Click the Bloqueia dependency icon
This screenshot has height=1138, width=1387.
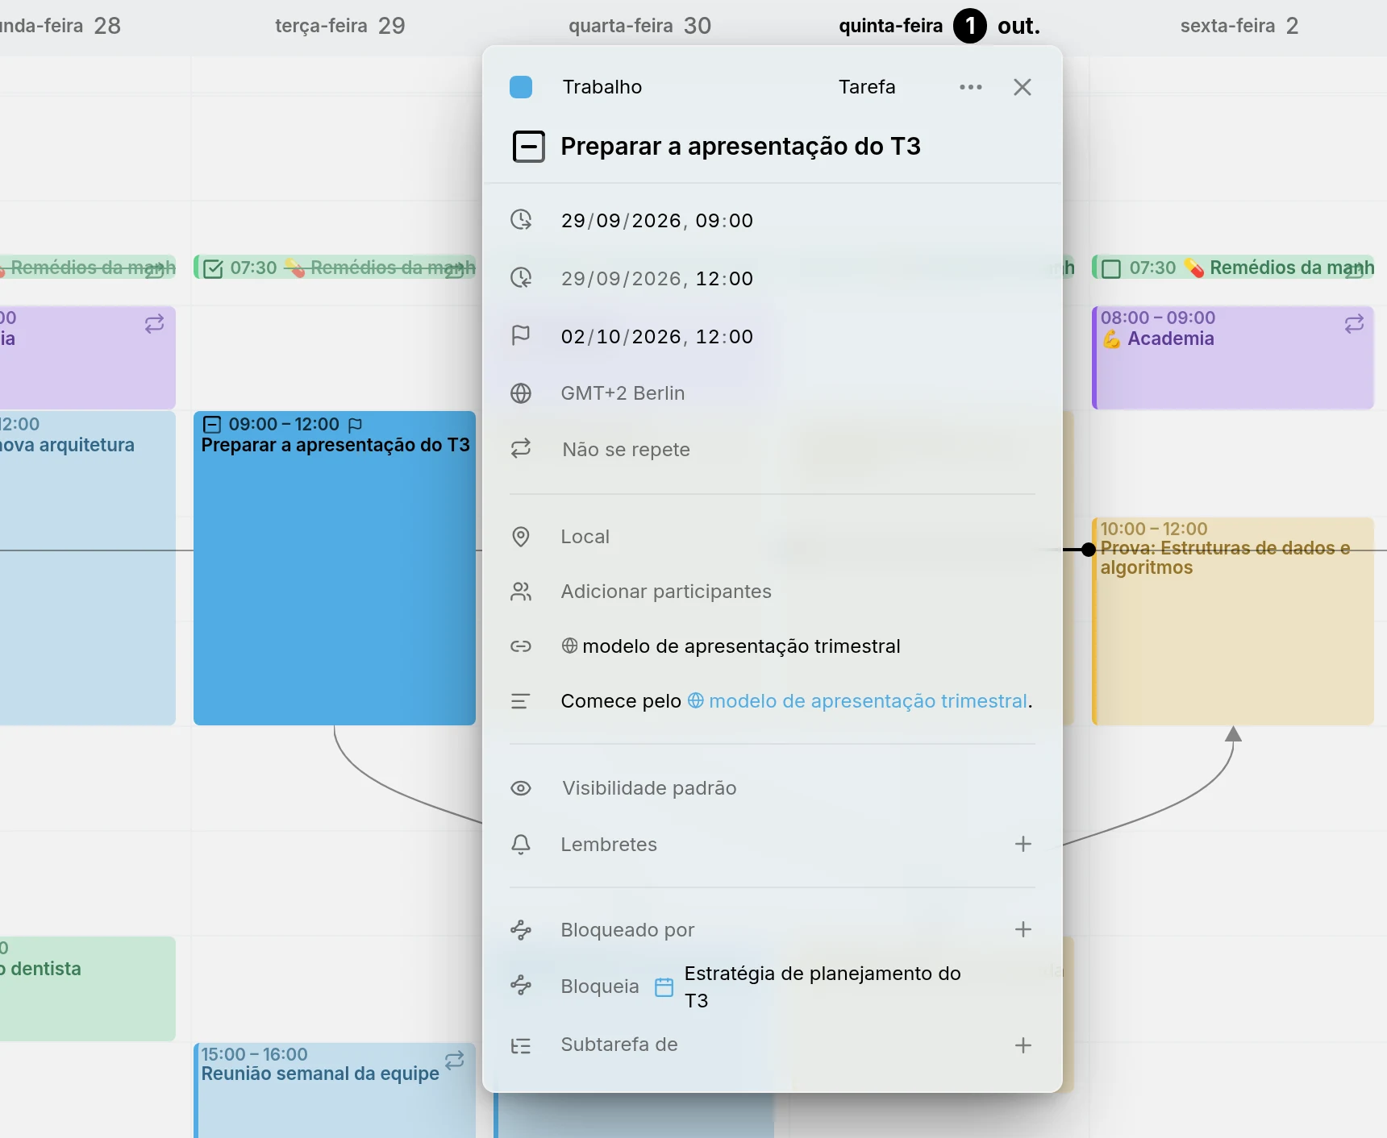click(x=521, y=985)
